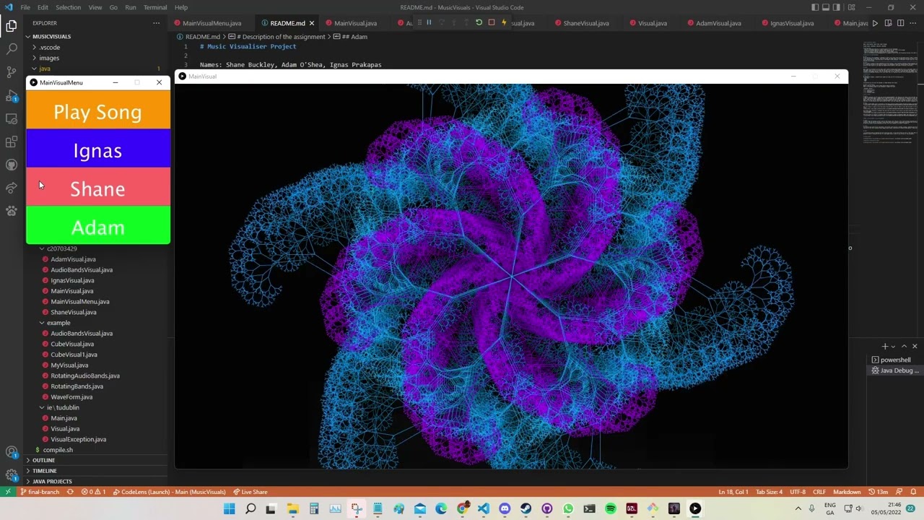Open Spotify from the taskbar

tap(611, 509)
